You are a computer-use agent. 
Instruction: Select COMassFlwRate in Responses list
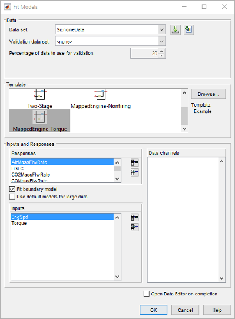tap(62, 181)
